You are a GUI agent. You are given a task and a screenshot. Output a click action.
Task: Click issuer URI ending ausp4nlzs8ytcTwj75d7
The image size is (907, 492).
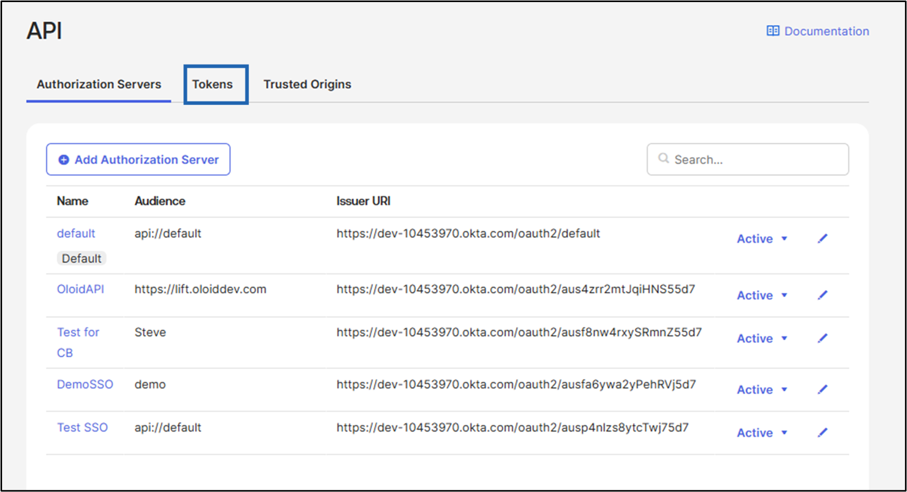513,428
